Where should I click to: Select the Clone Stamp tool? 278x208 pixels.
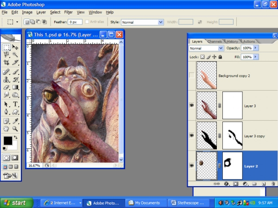tap(6, 80)
